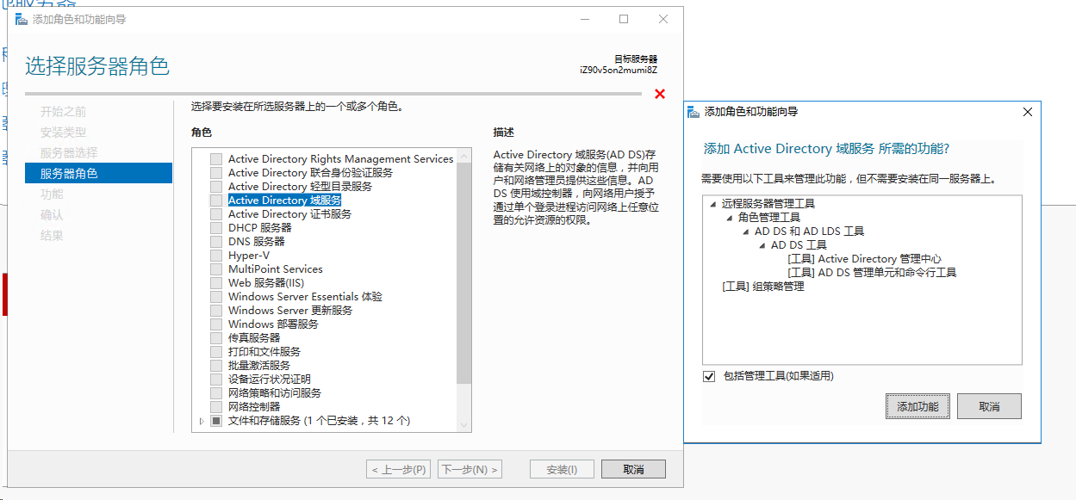Image resolution: width=1076 pixels, height=500 pixels.
Task: Check the Web 服务器(IIS) role
Action: click(x=216, y=283)
